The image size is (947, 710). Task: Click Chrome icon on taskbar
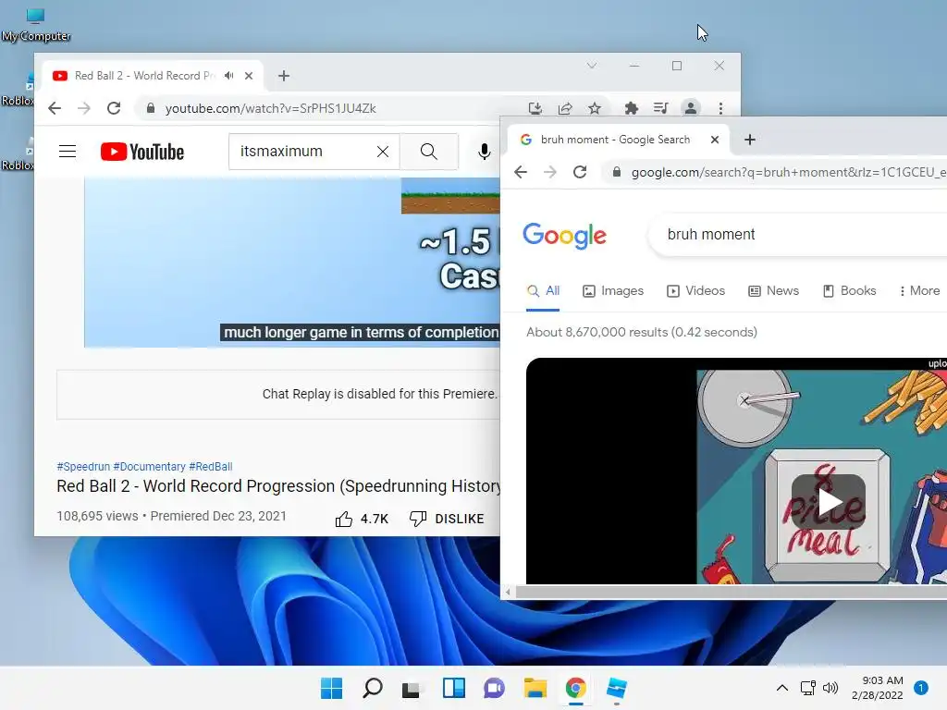tap(575, 688)
